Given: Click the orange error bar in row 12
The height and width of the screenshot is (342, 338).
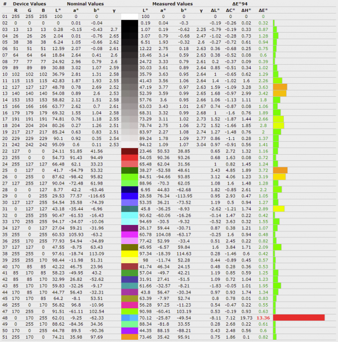Looking at the screenshot, I should click(280, 87).
